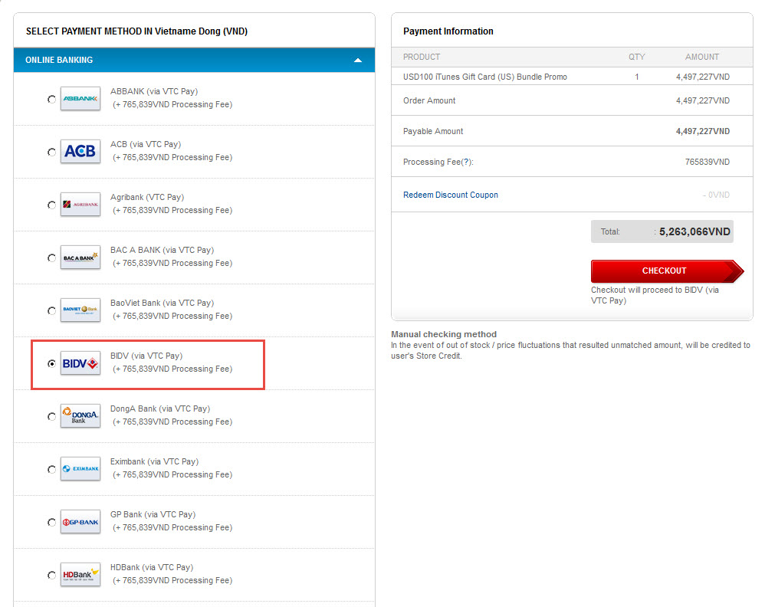The image size is (765, 607).
Task: Click the Order Amount row label
Action: click(x=428, y=100)
